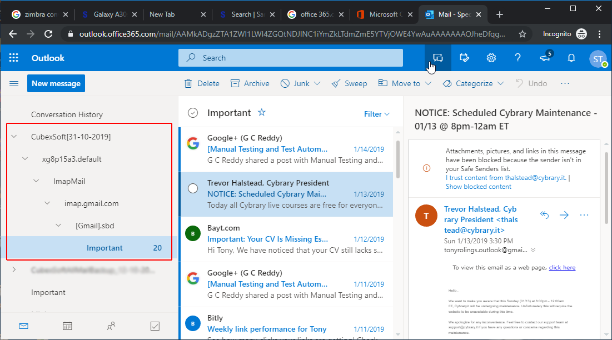The image size is (612, 340).
Task: Delete the selected message
Action: (202, 83)
